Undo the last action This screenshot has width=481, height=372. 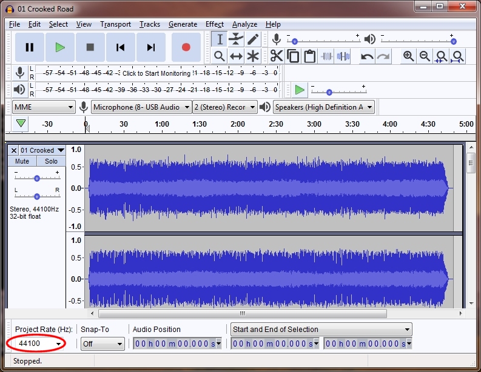367,56
